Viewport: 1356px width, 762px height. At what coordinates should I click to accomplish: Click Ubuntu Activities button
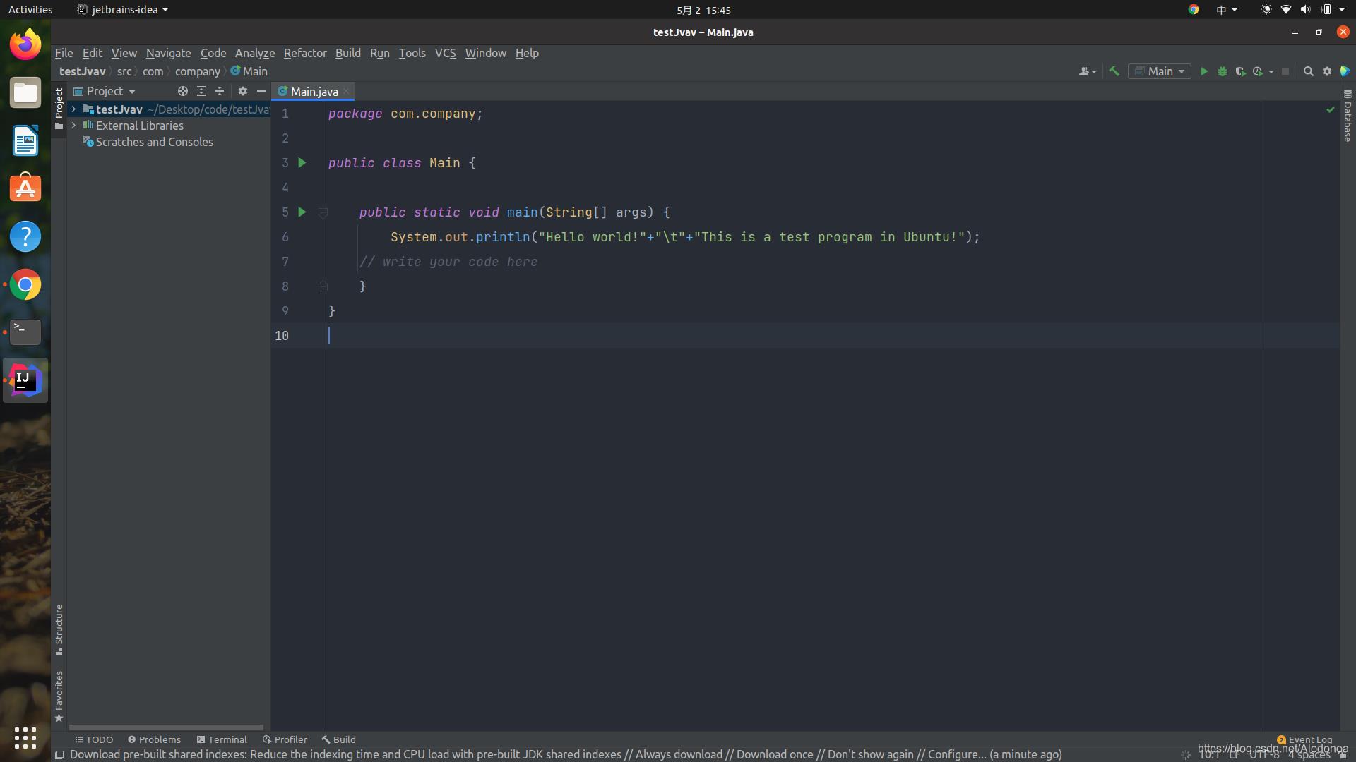(30, 10)
